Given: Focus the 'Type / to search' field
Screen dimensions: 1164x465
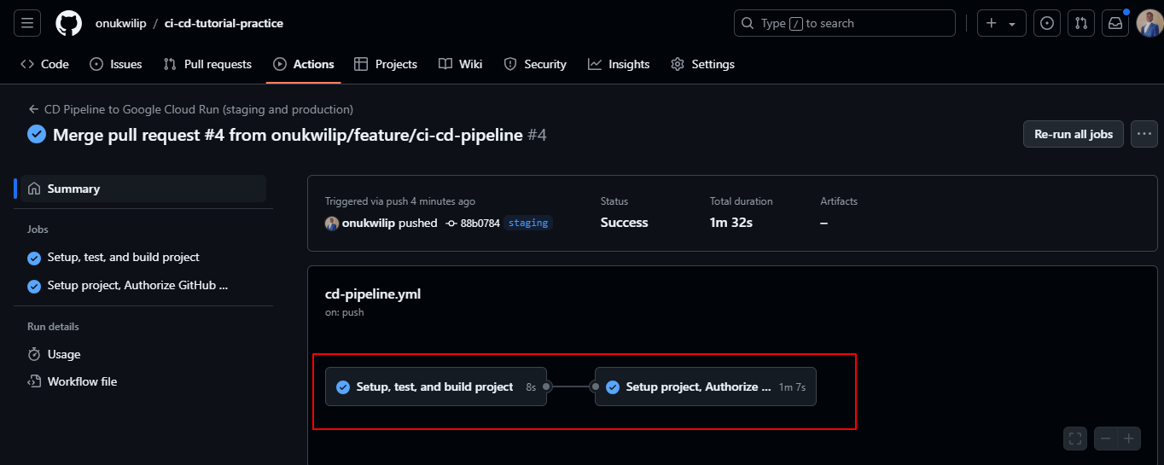Looking at the screenshot, I should click(x=844, y=23).
